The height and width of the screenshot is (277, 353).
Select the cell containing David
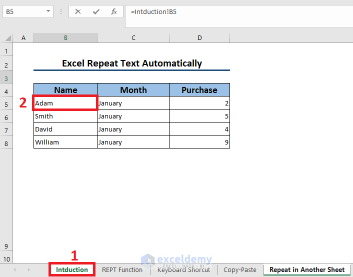point(65,129)
